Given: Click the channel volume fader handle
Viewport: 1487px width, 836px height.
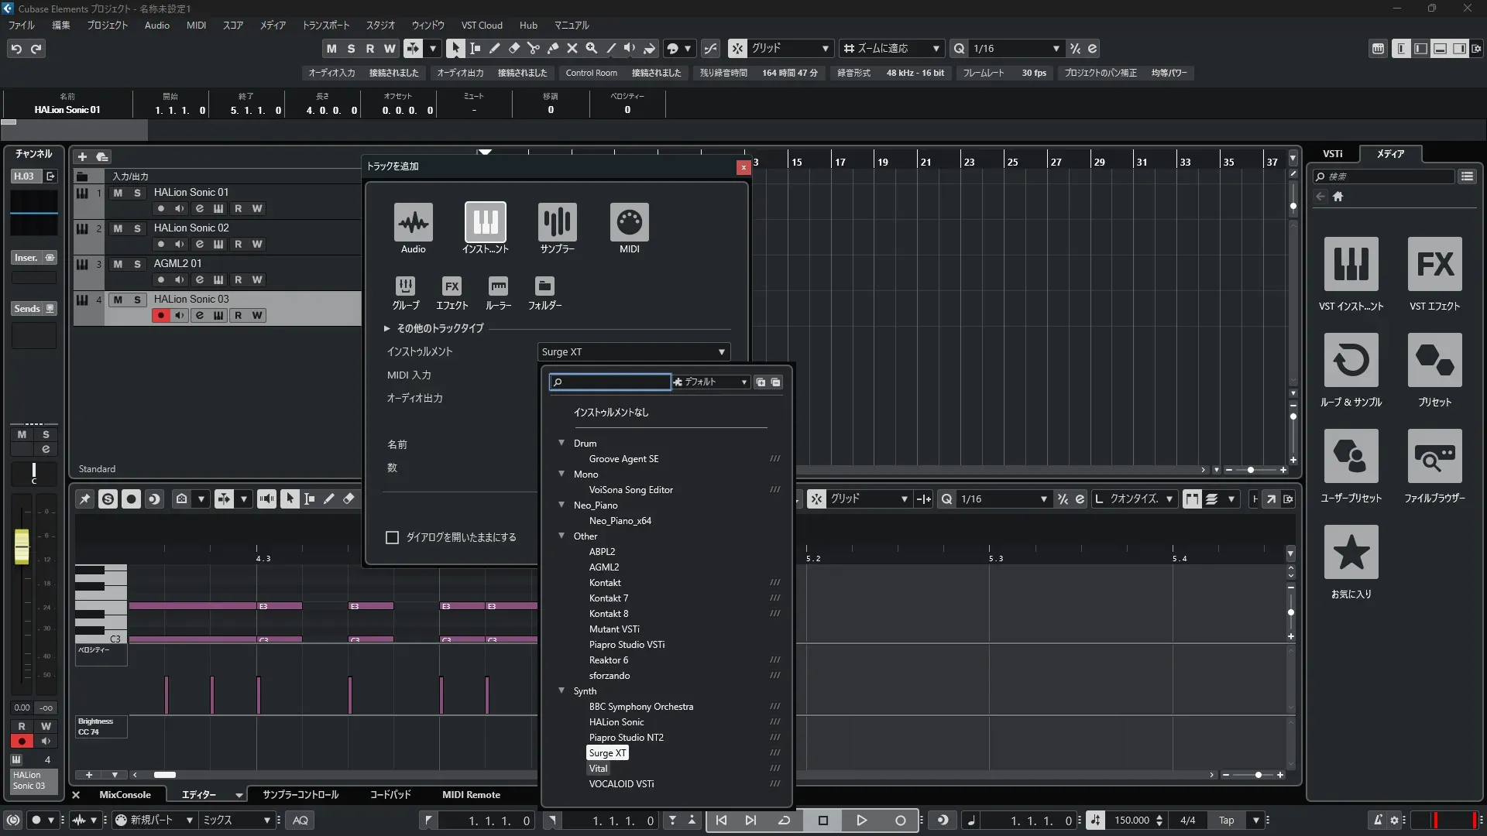Looking at the screenshot, I should point(22,546).
